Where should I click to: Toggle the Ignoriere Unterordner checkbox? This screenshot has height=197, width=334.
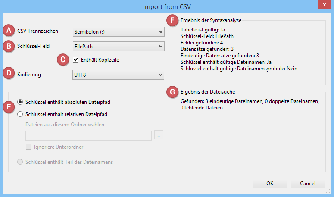29,147
